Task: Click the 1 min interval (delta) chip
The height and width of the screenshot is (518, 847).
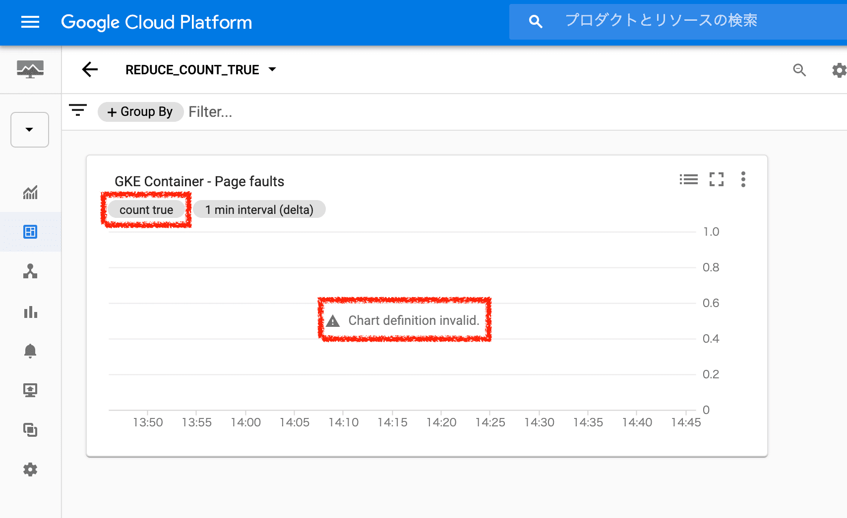Action: (259, 210)
